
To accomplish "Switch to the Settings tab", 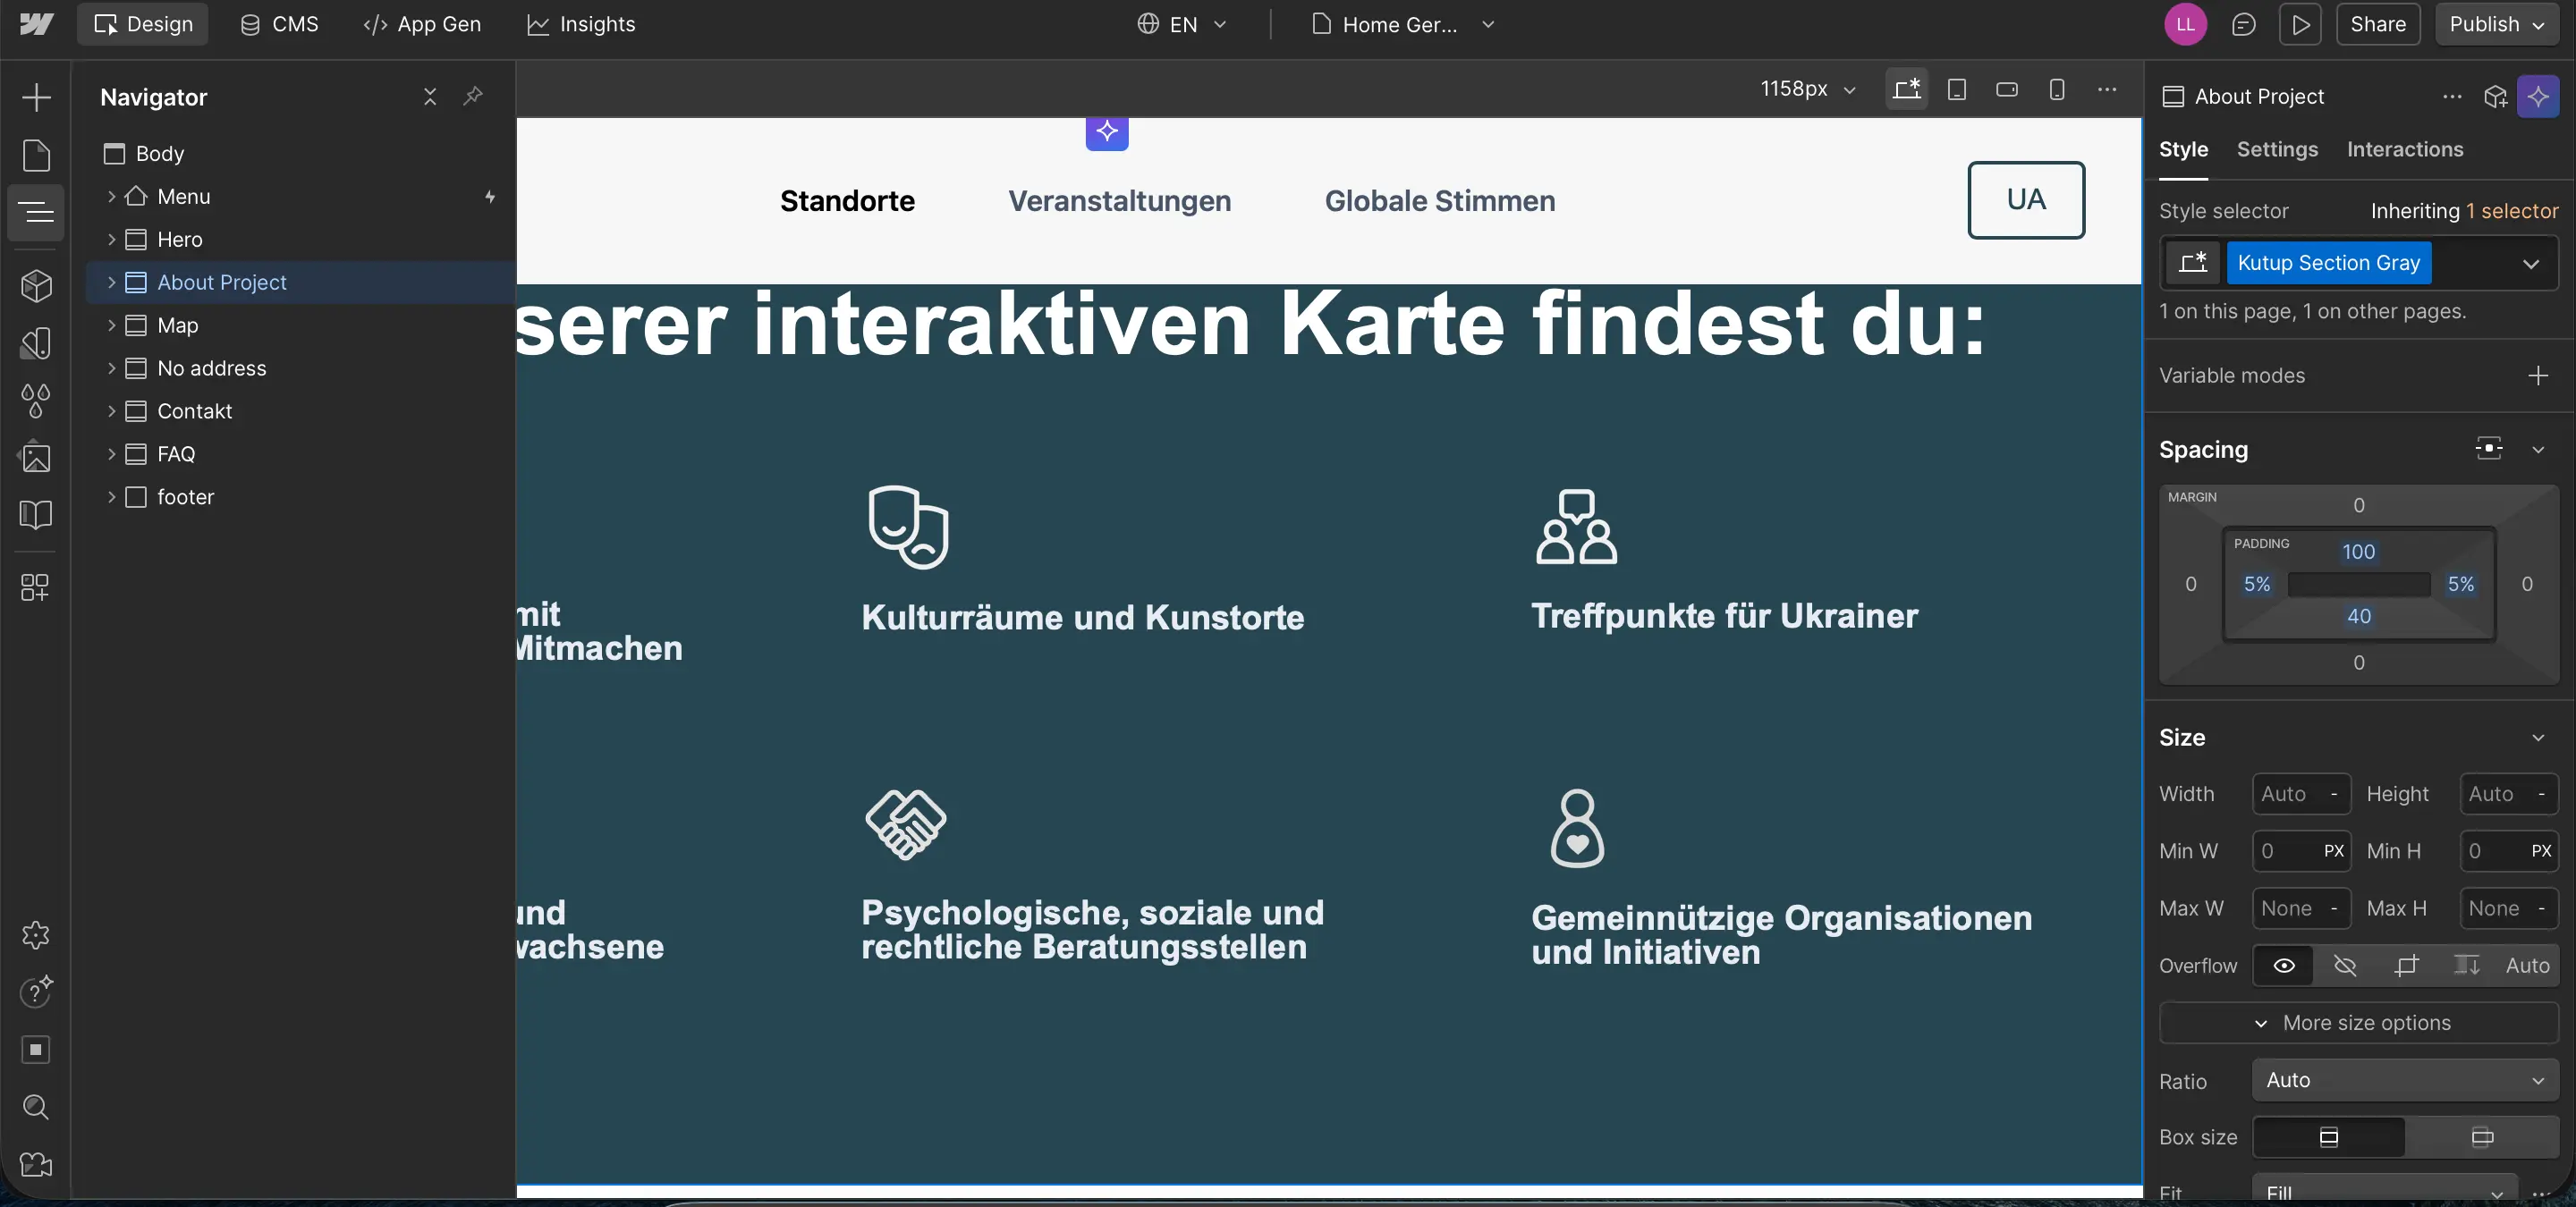I will pos(2278,149).
